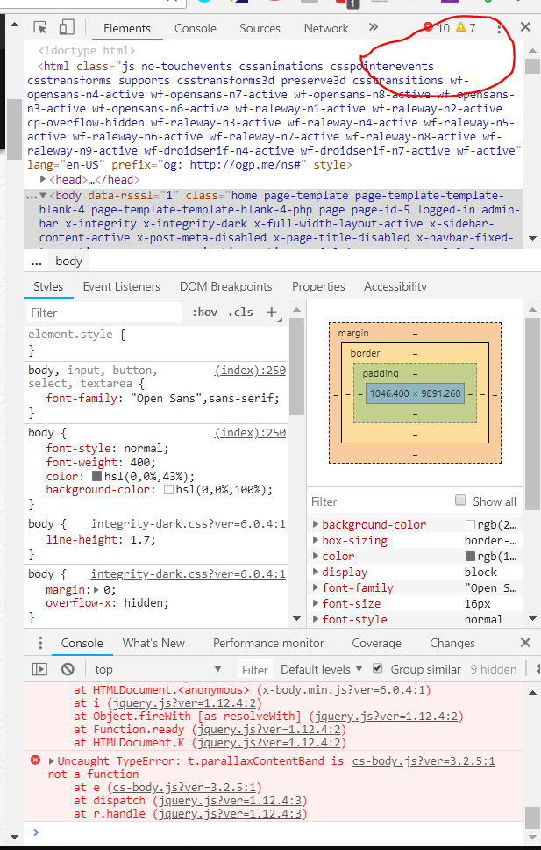The height and width of the screenshot is (850, 541).
Task: Open the Event Listeners tab
Action: [x=121, y=286]
